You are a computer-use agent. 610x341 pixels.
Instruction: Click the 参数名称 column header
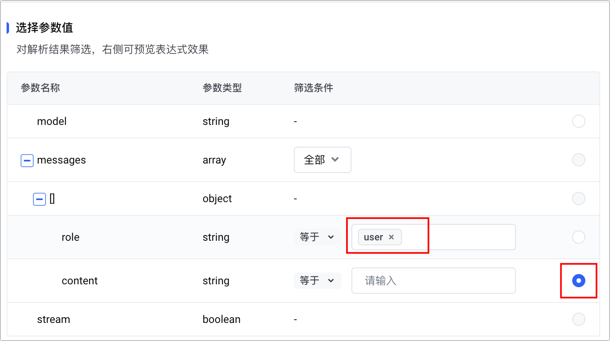tap(40, 88)
